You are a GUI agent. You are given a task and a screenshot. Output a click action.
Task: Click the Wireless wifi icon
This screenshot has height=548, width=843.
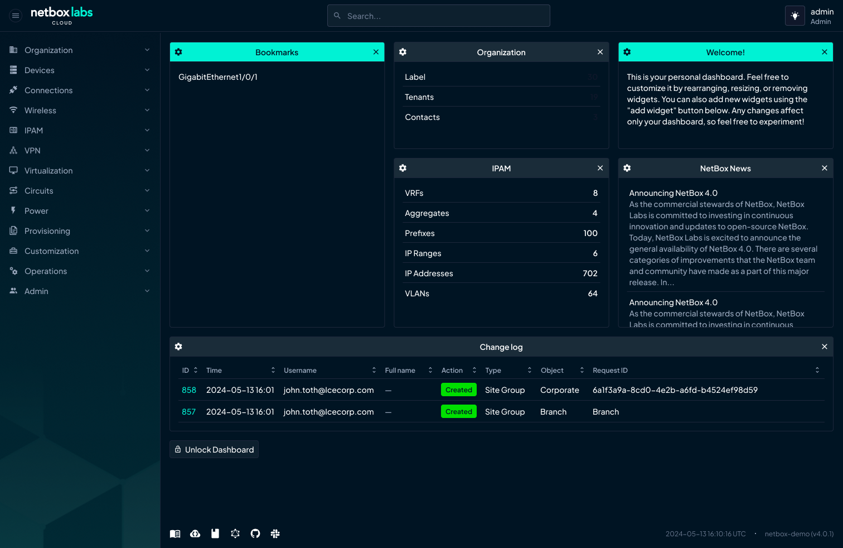click(x=13, y=110)
